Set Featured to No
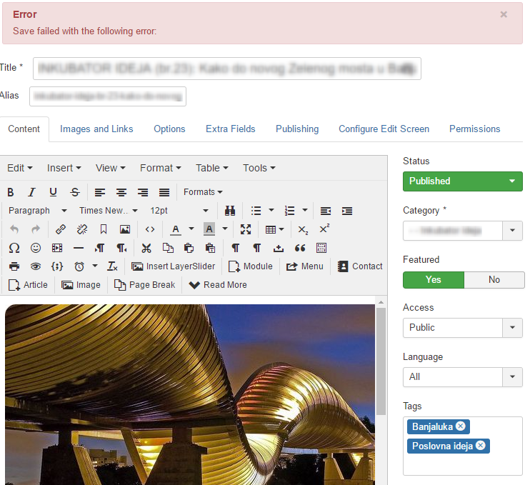This screenshot has height=485, width=530. 494,280
